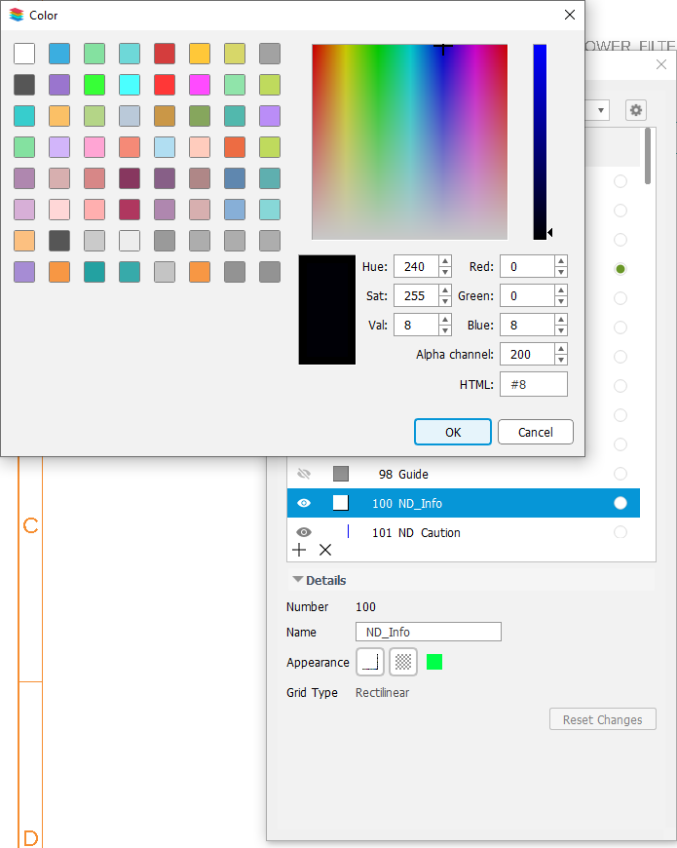Viewport: 677px width, 848px height.
Task: Select the radio button on the ND Caution row
Action: (621, 532)
